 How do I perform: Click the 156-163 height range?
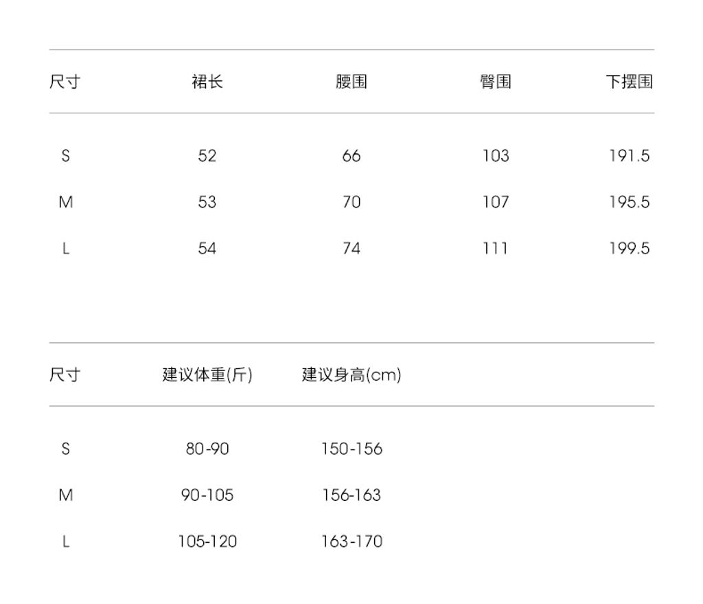[351, 495]
